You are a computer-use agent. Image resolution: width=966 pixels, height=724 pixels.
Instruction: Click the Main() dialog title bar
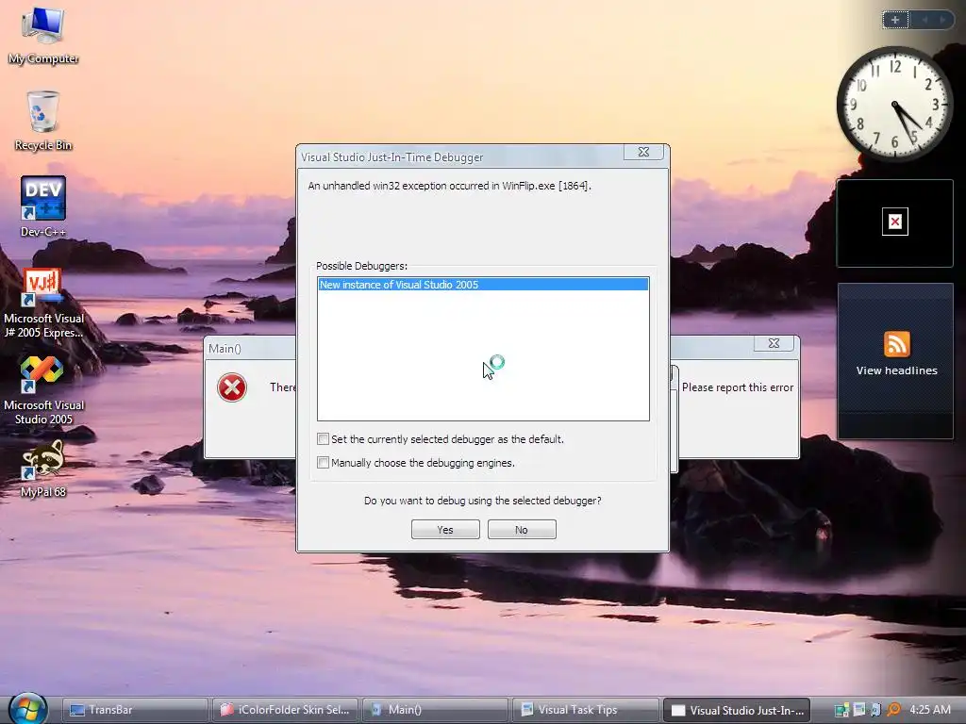[249, 349]
